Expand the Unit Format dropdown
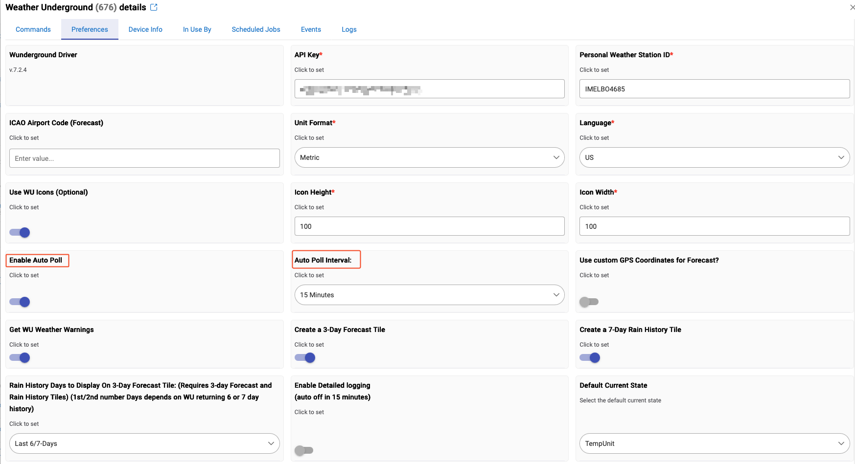Viewport: 855px width, 464px height. (x=429, y=157)
